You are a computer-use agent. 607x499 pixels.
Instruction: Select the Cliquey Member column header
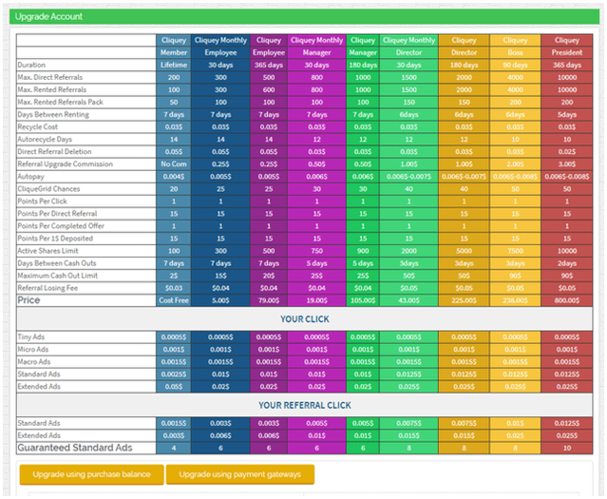click(174, 47)
